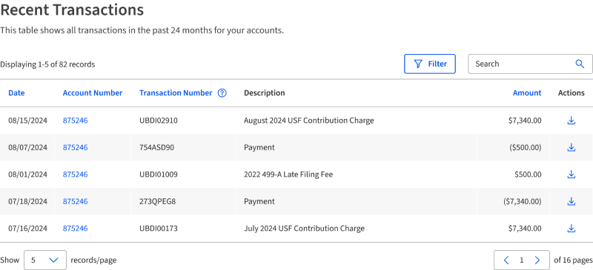
Task: Click the 08/07/2024 date cell
Action: click(27, 147)
